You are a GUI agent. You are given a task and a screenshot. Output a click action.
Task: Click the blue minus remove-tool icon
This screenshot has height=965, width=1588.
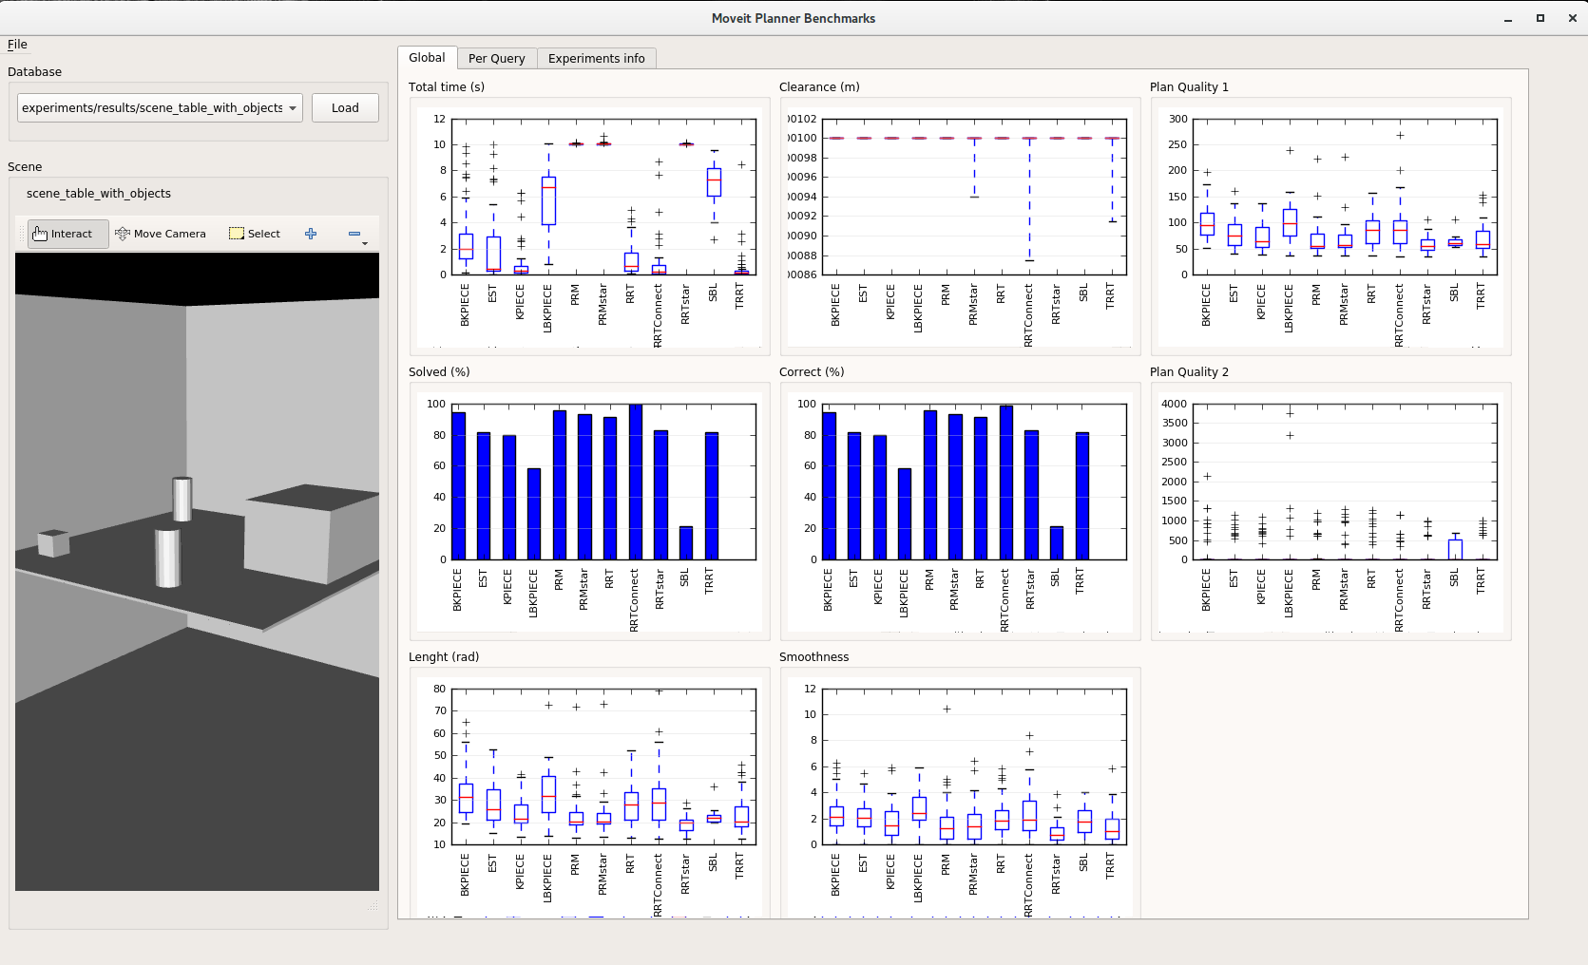354,234
